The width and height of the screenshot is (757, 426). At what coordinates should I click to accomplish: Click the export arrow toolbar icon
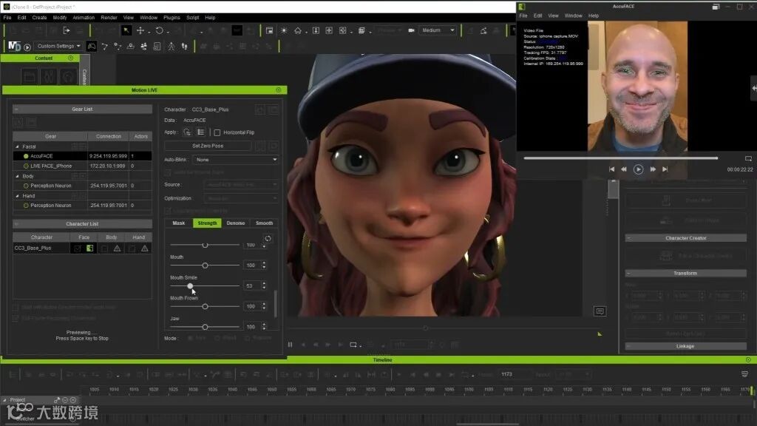[67, 30]
